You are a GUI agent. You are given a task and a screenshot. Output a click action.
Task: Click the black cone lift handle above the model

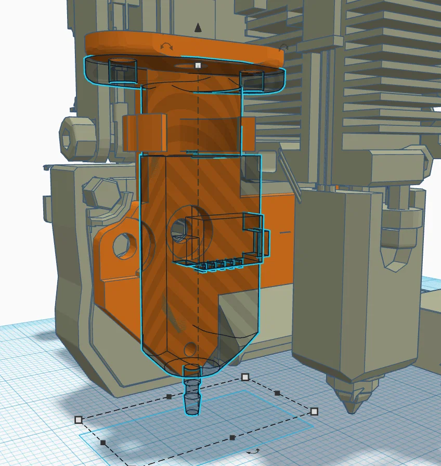coord(198,28)
